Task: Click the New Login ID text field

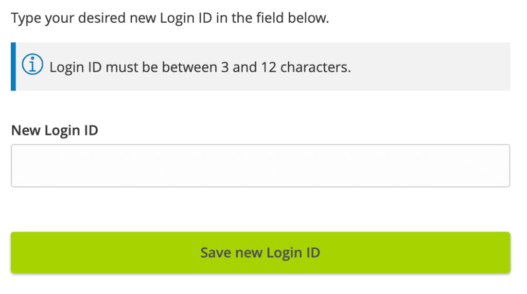Action: [x=260, y=166]
